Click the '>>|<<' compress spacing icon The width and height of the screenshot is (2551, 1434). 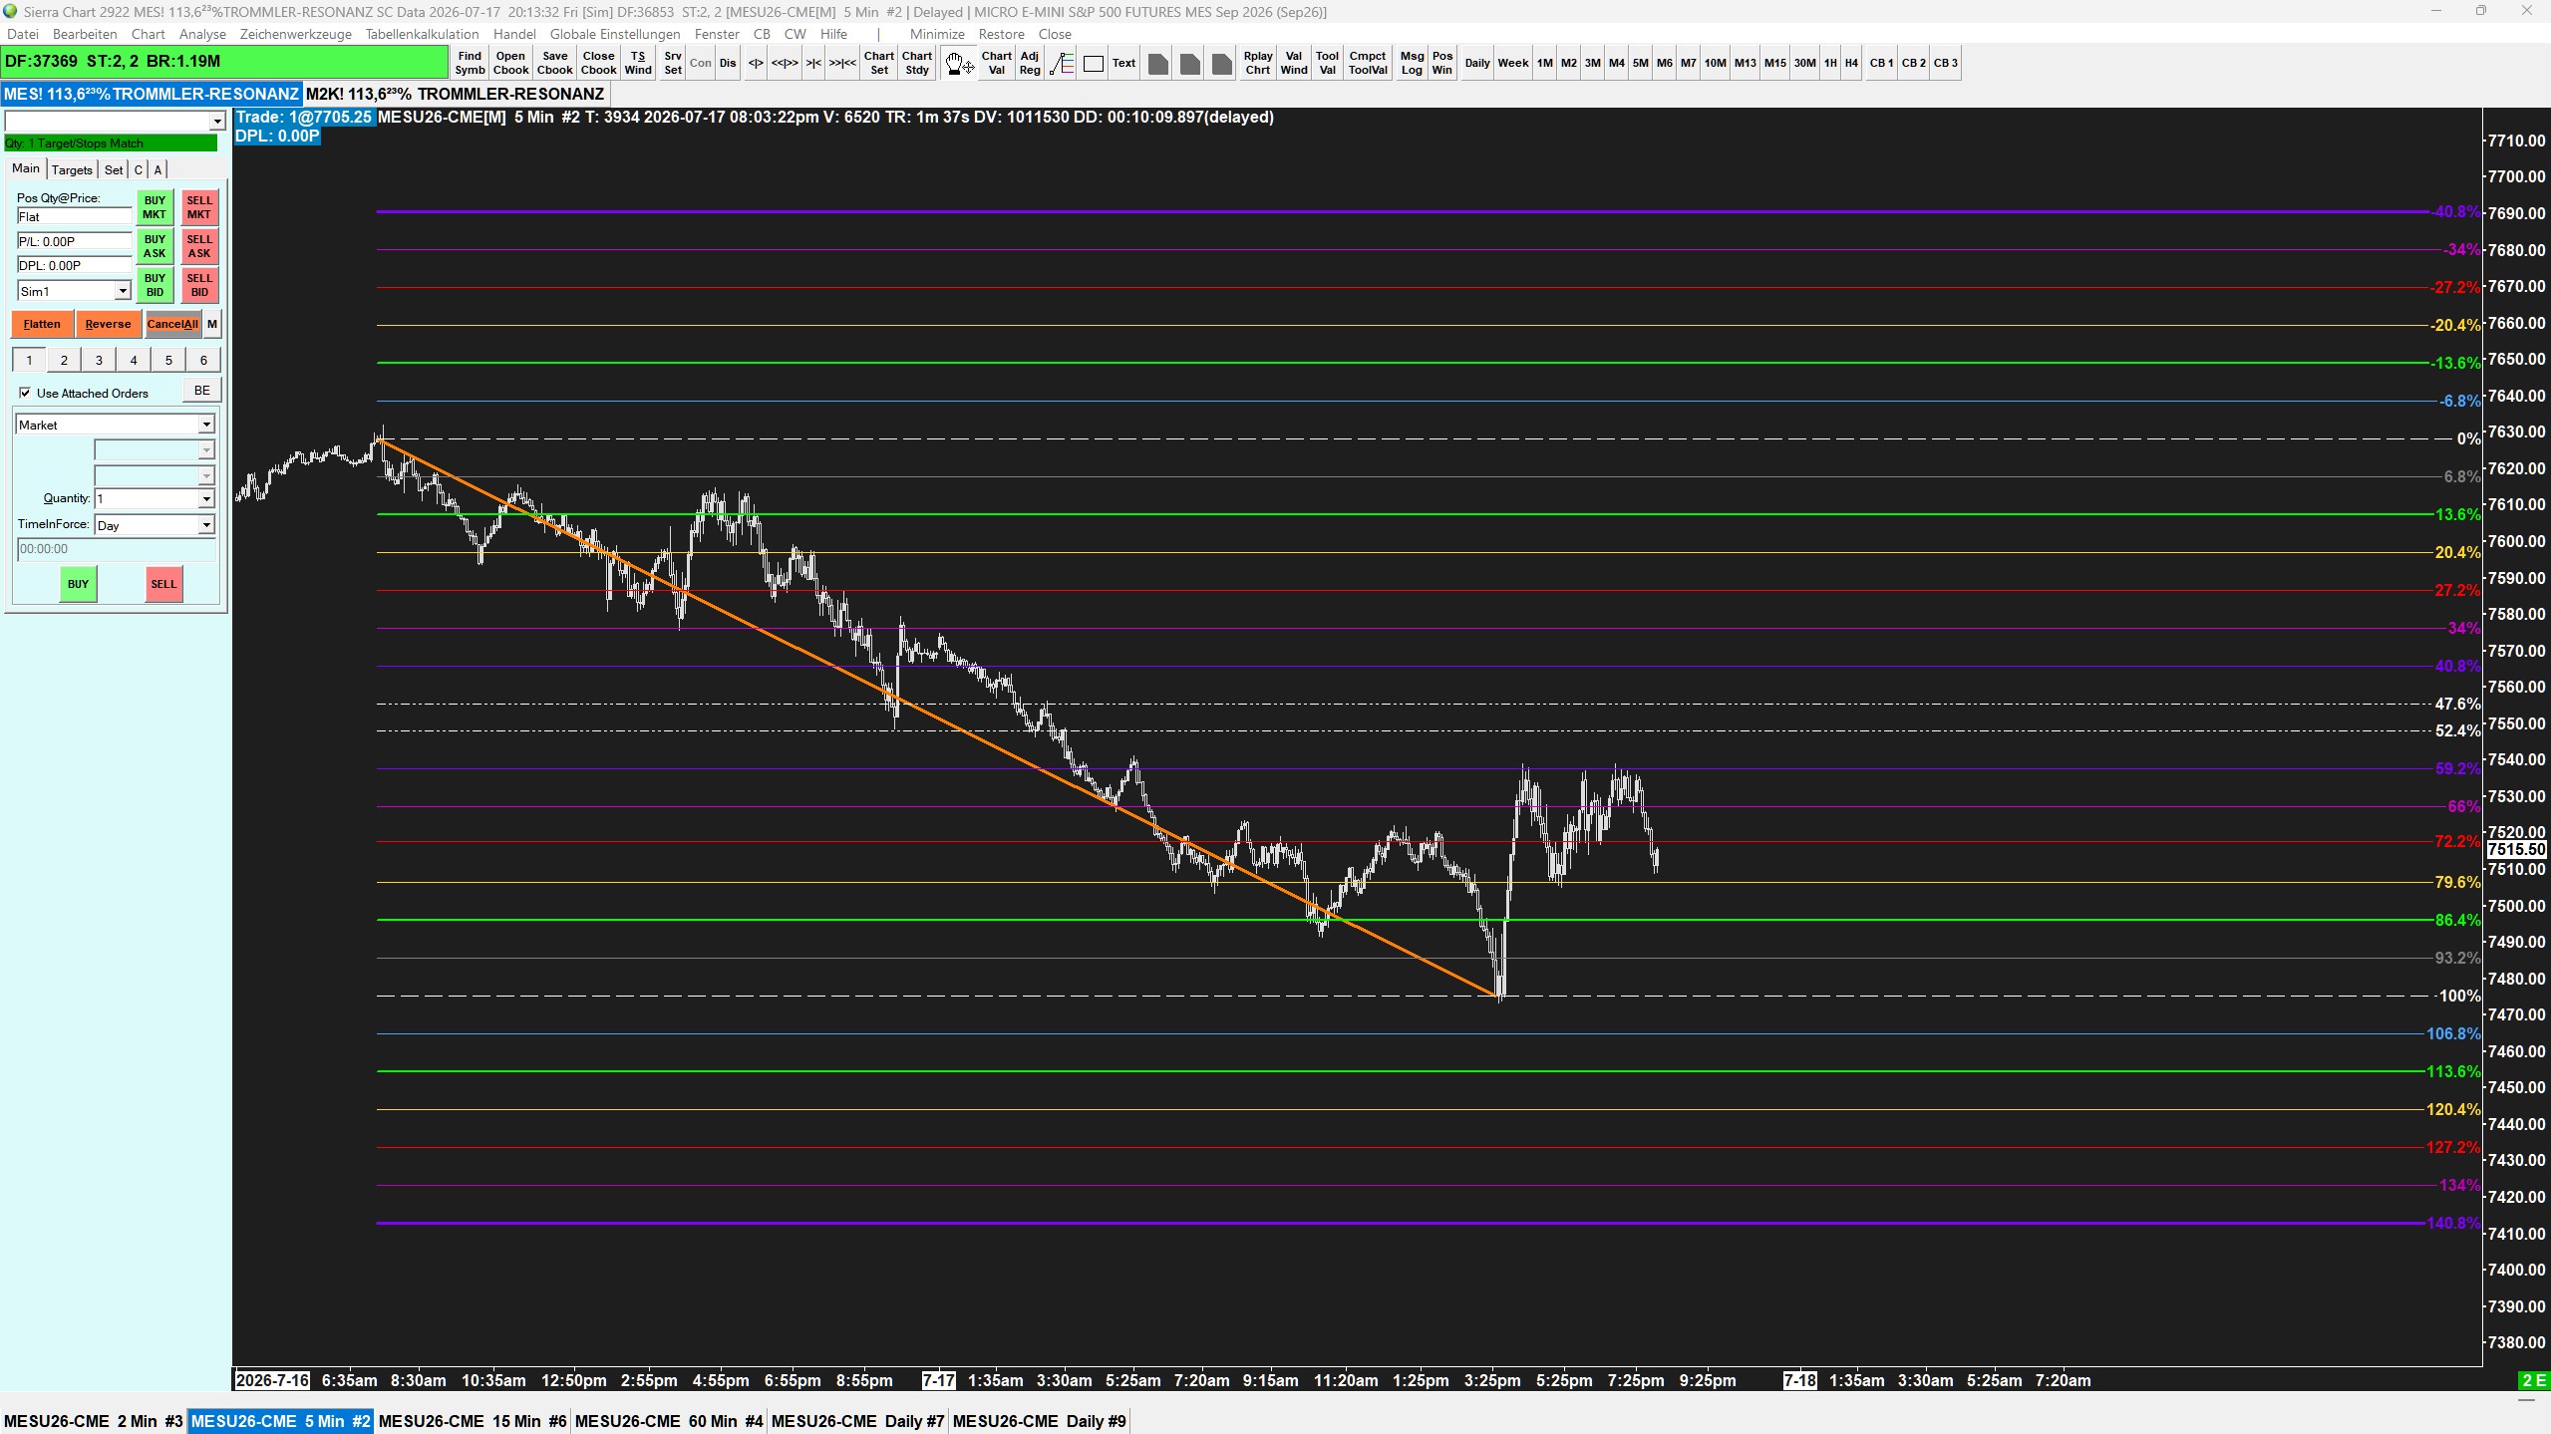pos(842,64)
